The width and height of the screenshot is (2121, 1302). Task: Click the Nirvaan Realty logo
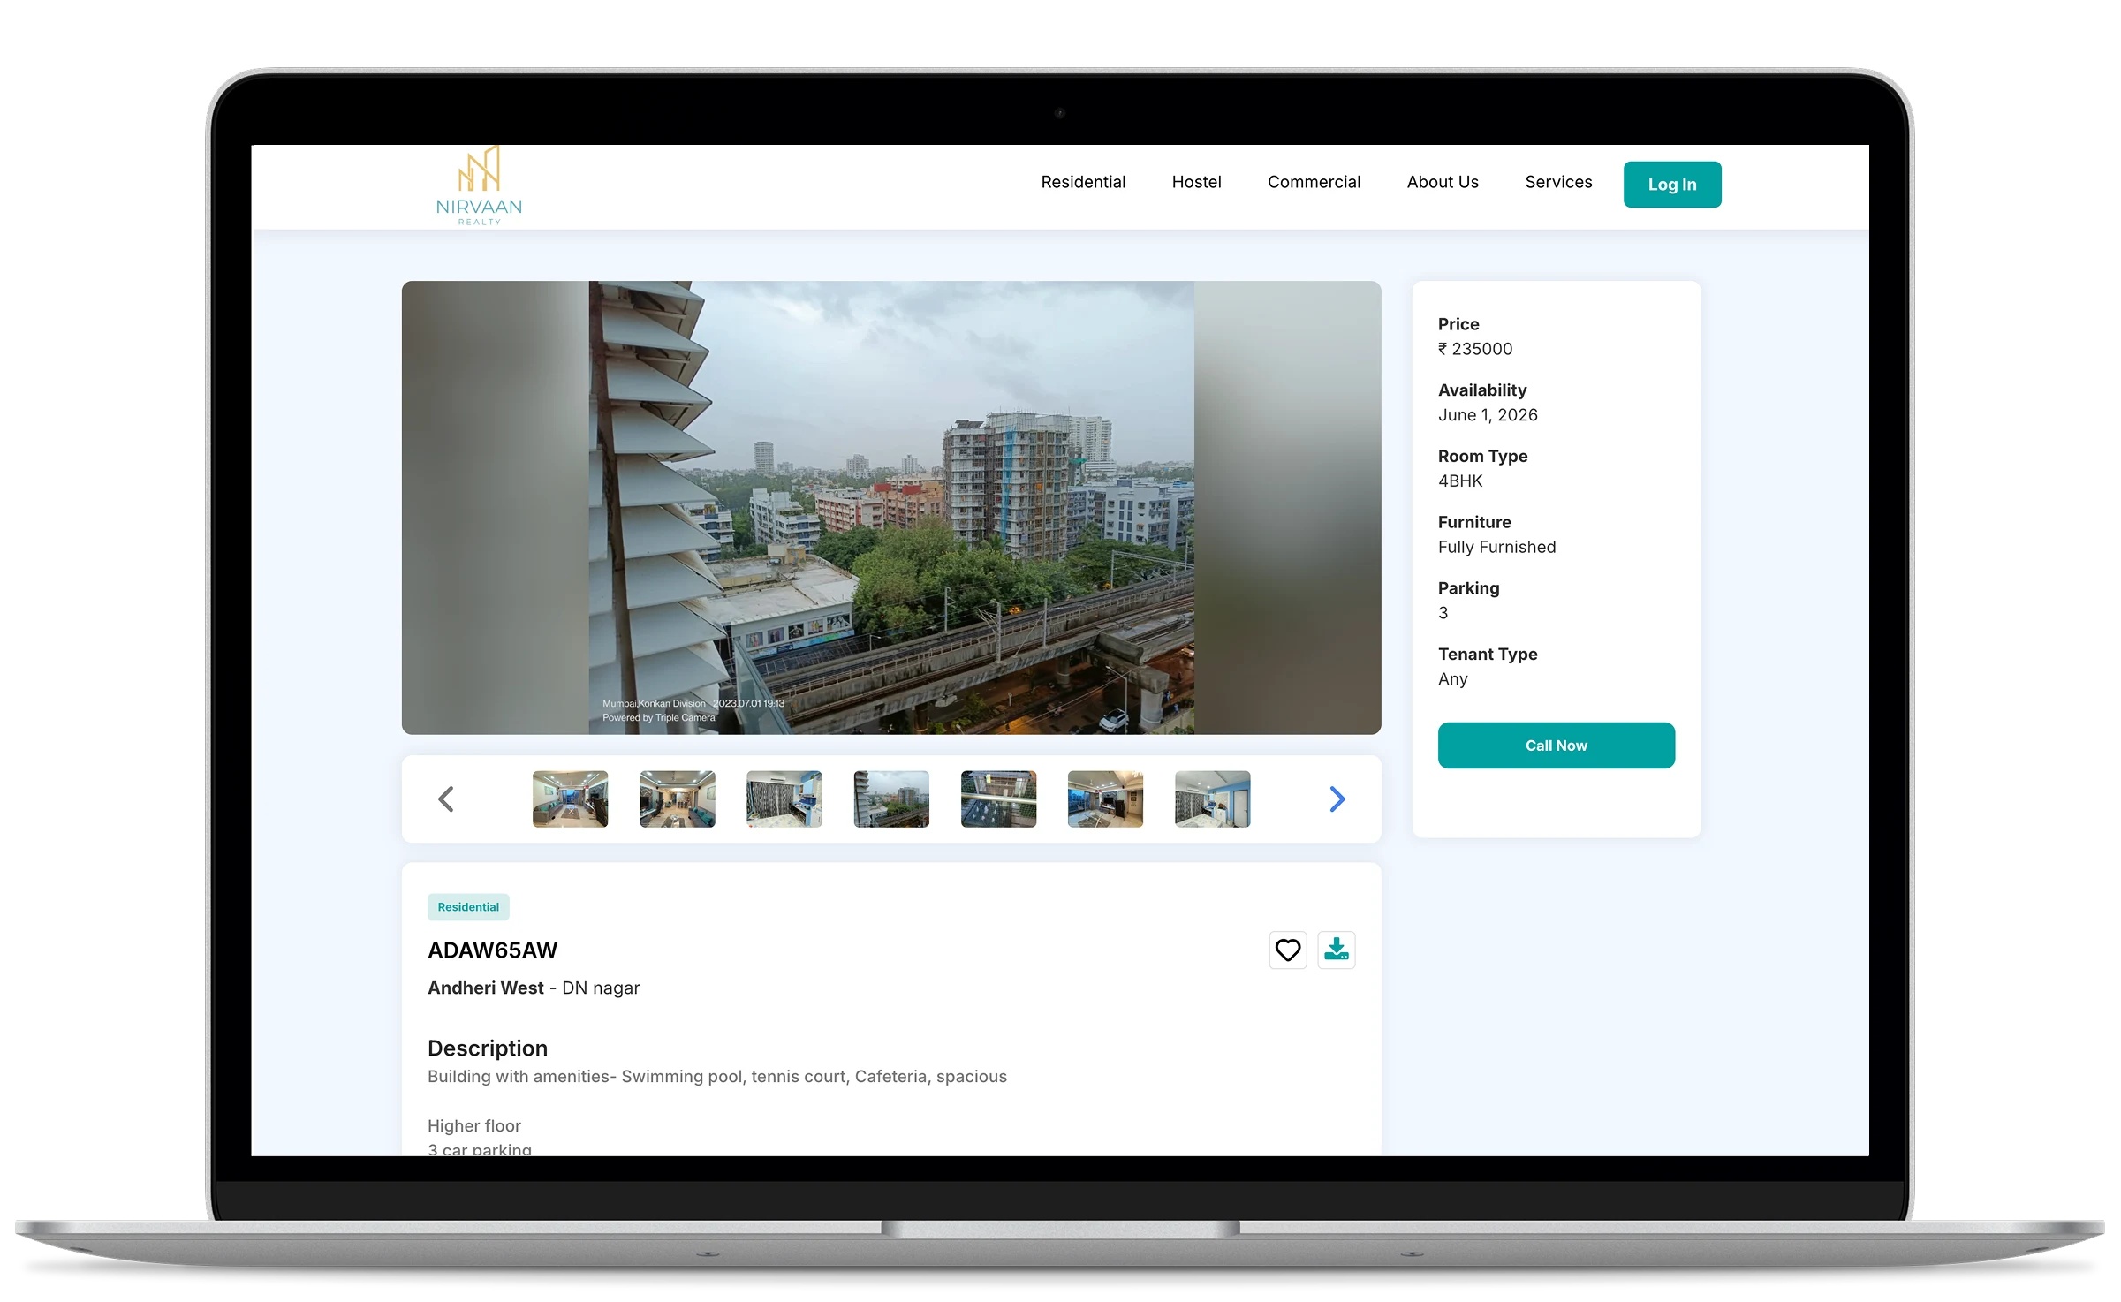coord(479,185)
